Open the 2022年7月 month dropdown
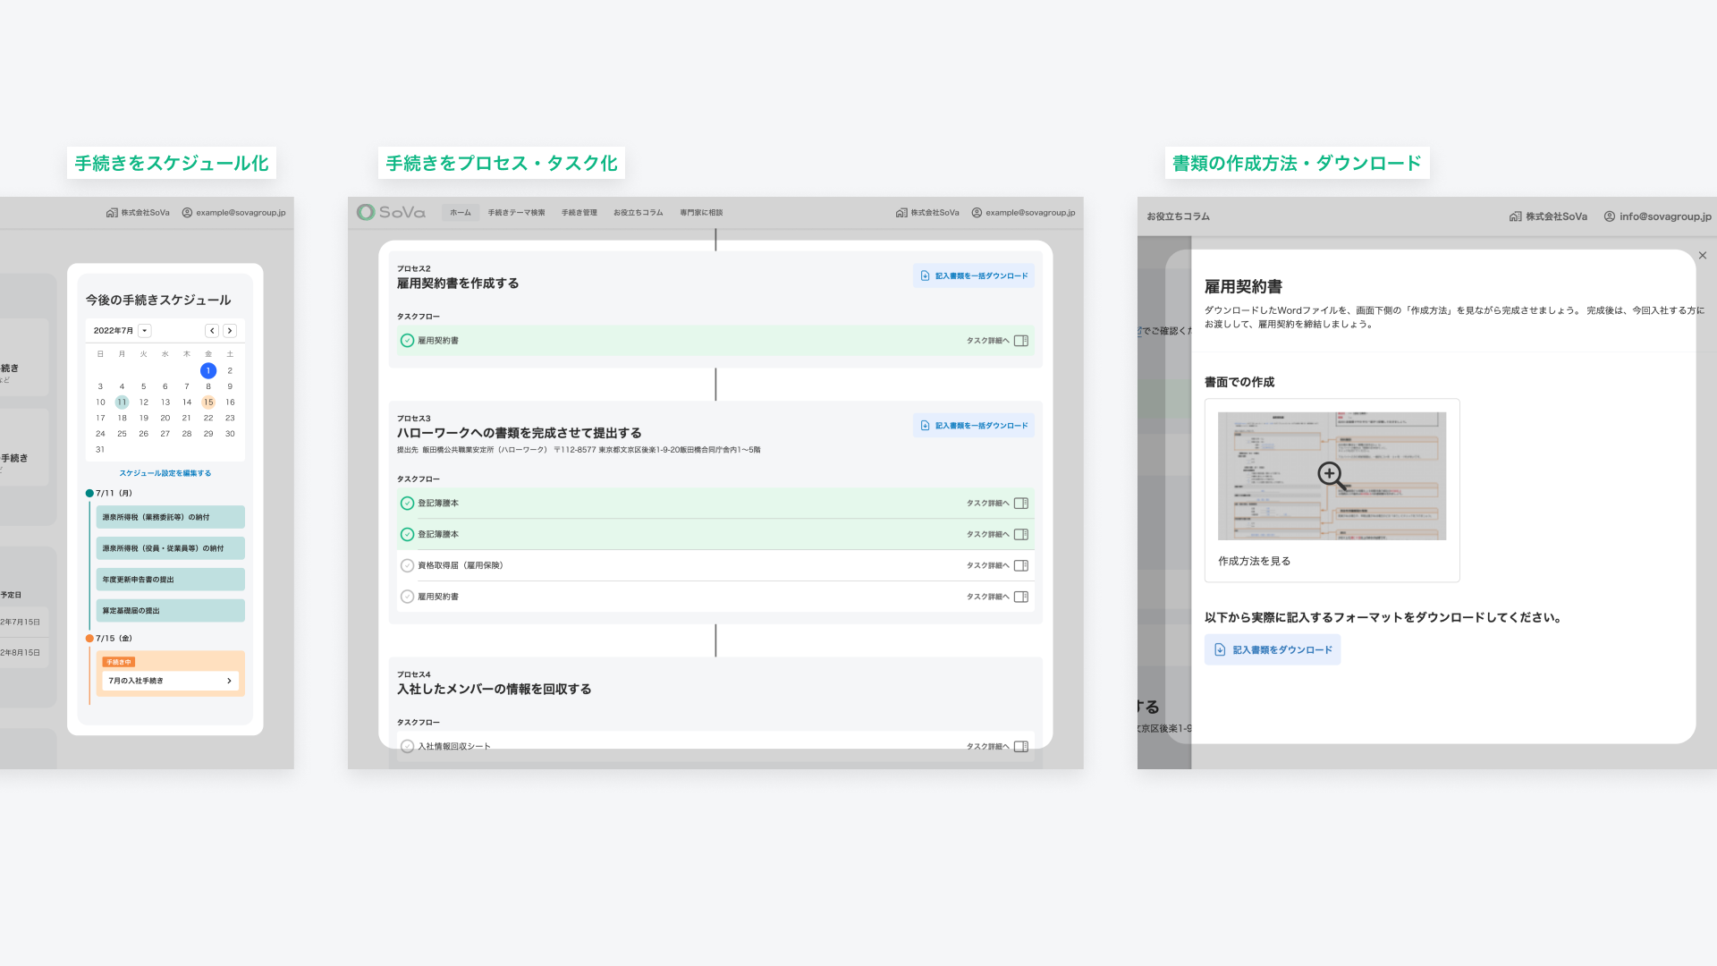The width and height of the screenshot is (1717, 966). (x=145, y=331)
